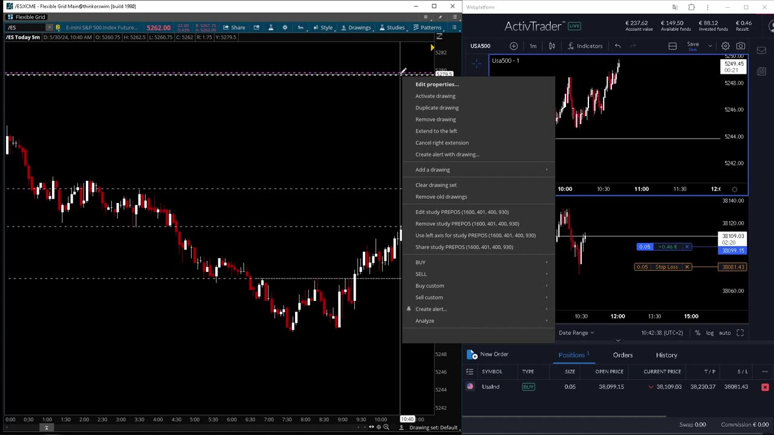The width and height of the screenshot is (774, 435).
Task: Click the flask icon beside Share
Action: (270, 27)
